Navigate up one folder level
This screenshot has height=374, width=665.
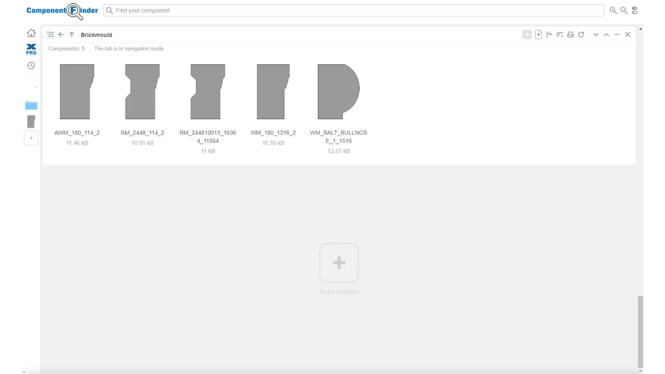pyautogui.click(x=71, y=35)
